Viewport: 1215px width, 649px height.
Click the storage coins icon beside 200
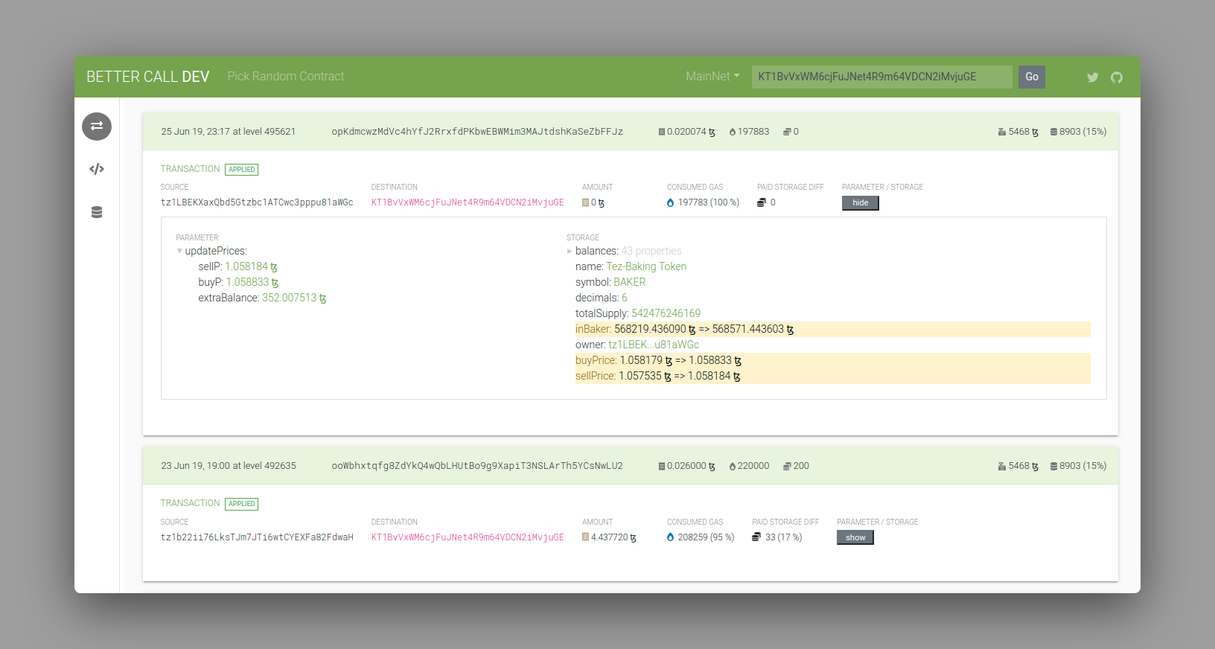[x=787, y=466]
